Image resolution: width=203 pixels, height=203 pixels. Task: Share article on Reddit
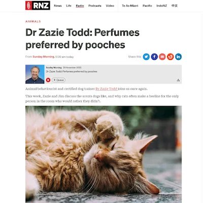(171, 57)
